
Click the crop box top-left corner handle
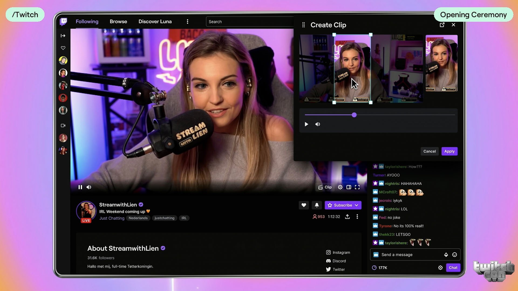click(334, 35)
